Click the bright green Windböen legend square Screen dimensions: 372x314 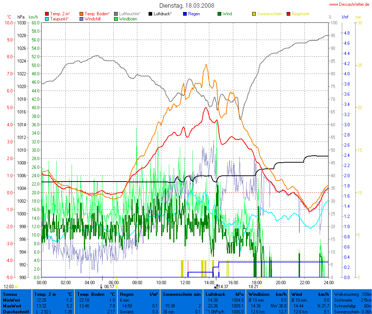(116, 19)
